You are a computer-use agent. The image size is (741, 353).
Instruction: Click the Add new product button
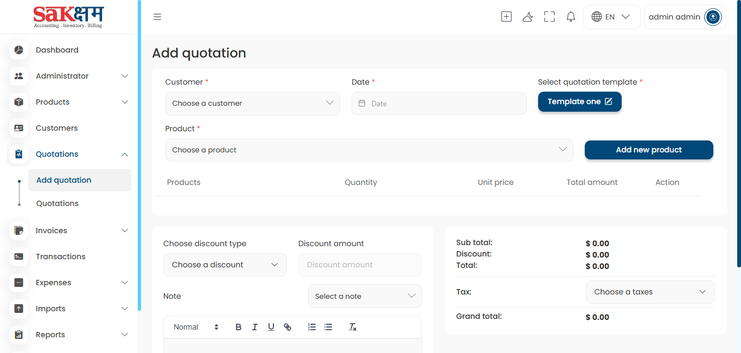coord(649,150)
